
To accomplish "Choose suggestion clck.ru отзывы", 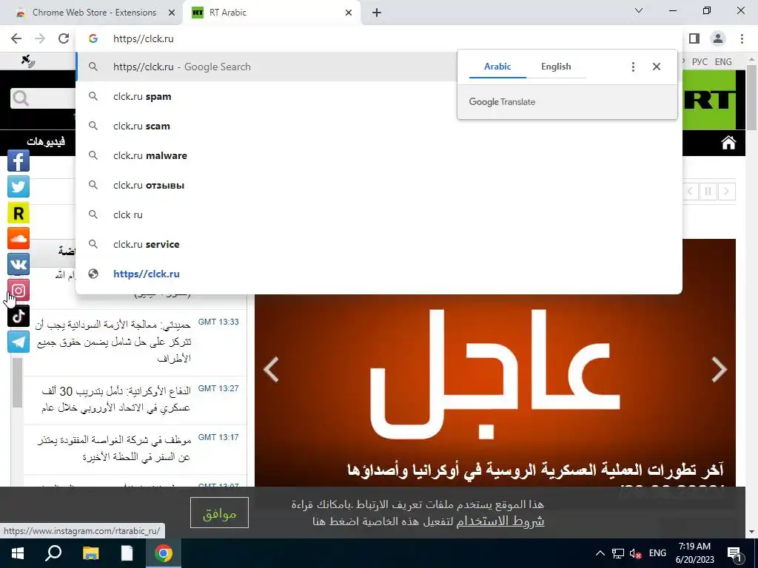I will pos(379,185).
